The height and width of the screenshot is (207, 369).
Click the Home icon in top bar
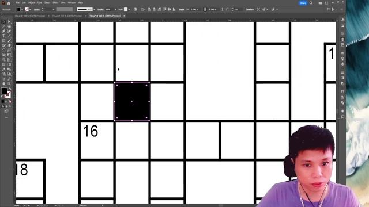click(9, 3)
